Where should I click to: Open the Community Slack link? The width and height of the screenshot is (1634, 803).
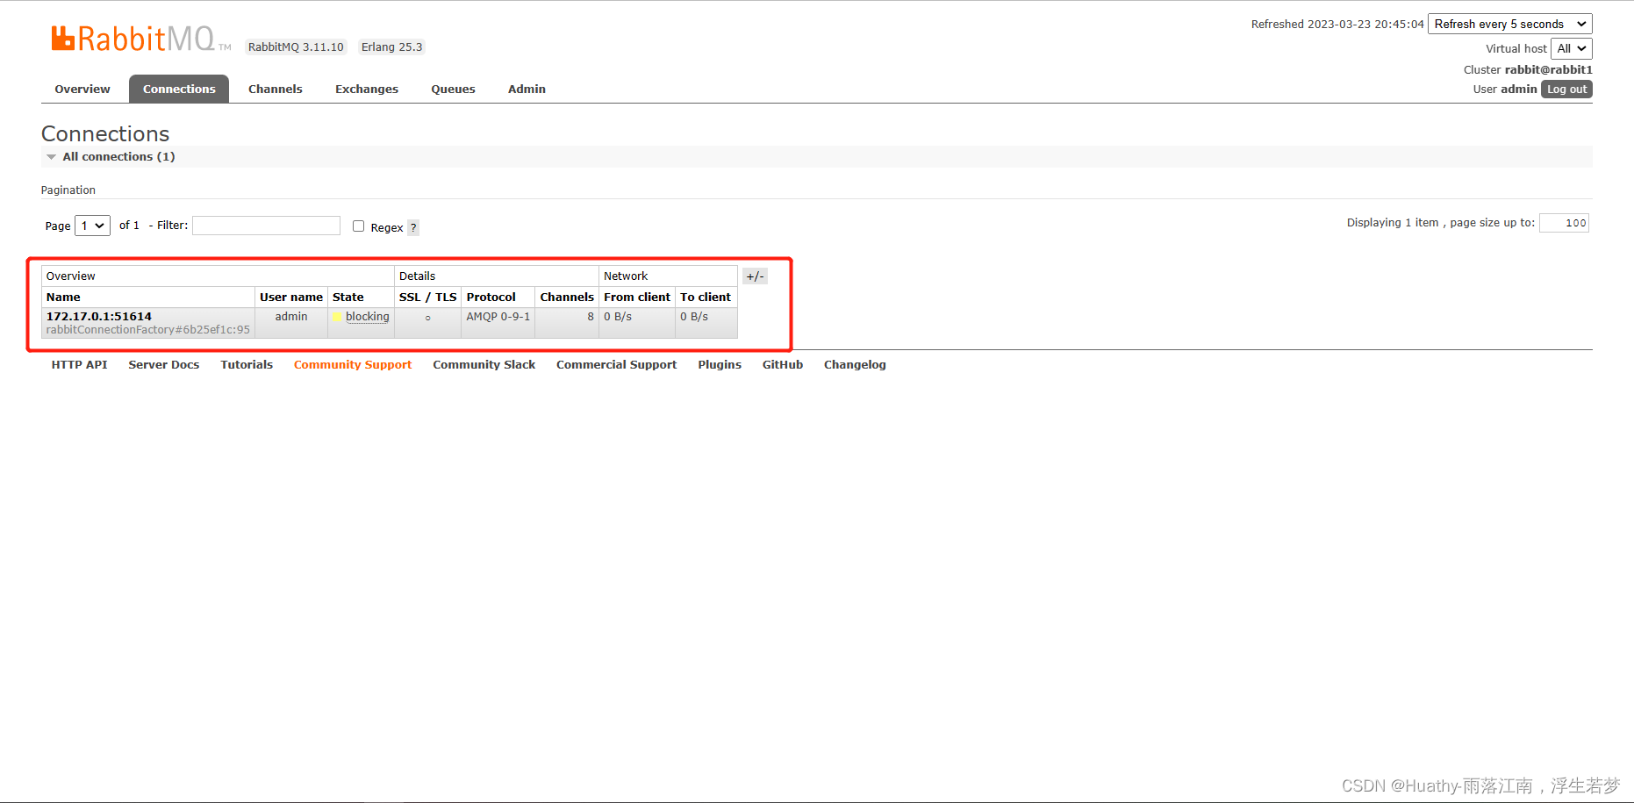(x=484, y=364)
